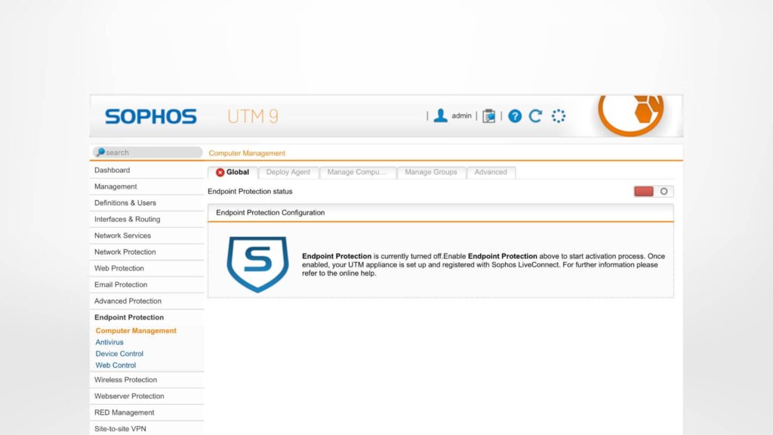
Task: Select Device Control from sidebar
Action: coord(119,353)
